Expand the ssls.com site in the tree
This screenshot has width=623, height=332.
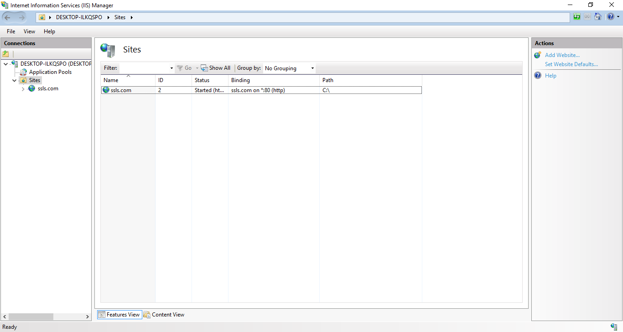tap(23, 89)
